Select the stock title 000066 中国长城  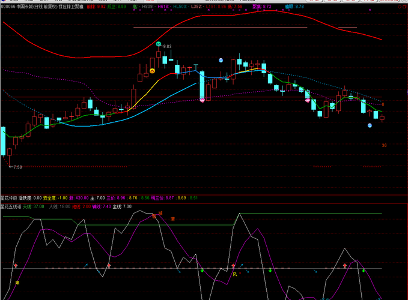pos(16,7)
